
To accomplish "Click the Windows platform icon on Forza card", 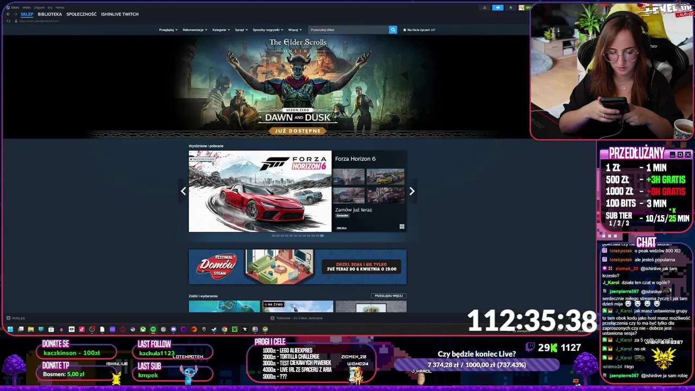I will tap(402, 227).
